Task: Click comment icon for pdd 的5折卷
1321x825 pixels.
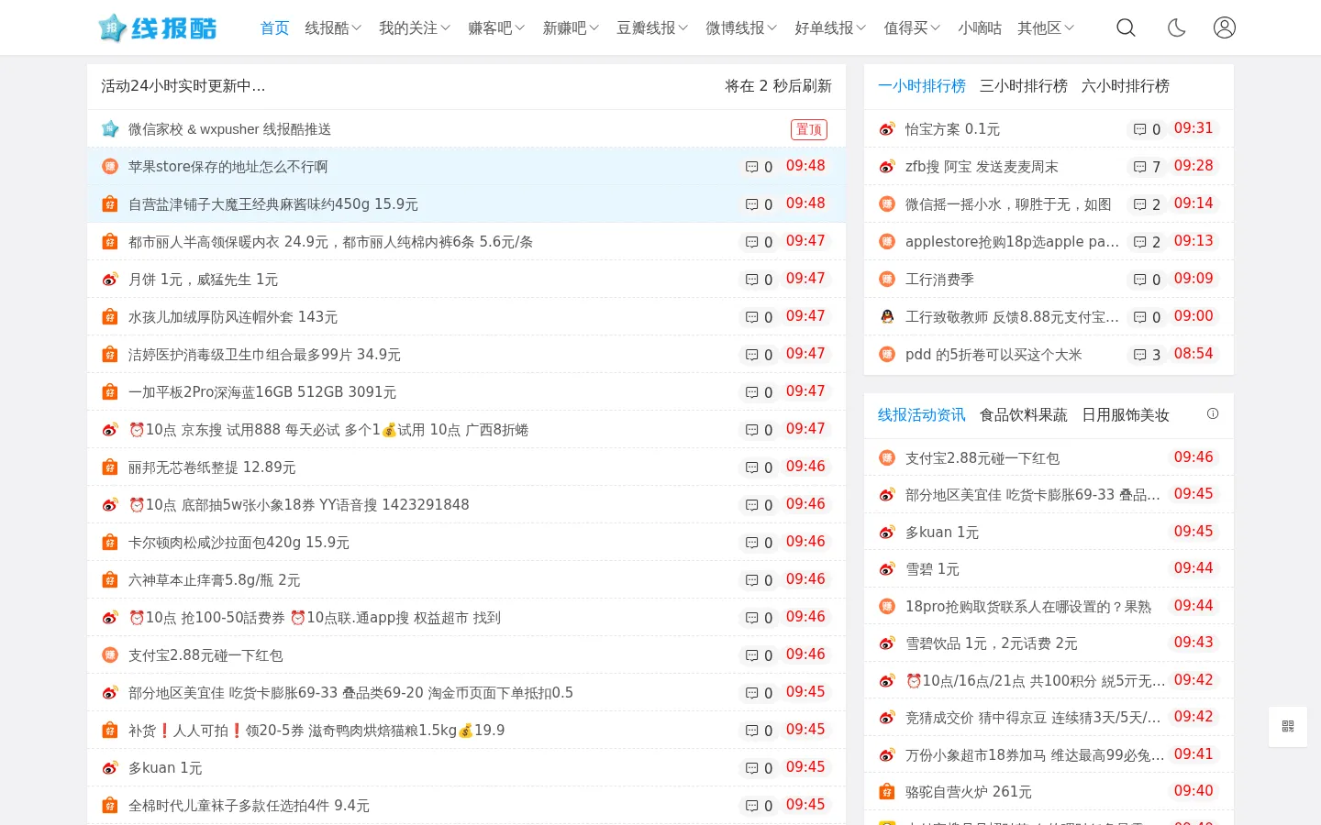Action: click(x=1140, y=355)
